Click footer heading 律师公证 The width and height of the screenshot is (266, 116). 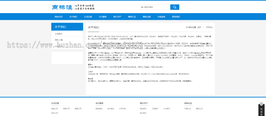(188, 103)
